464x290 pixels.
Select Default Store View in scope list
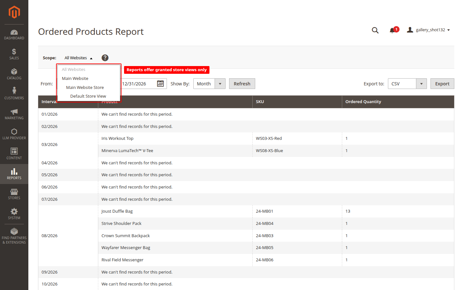click(89, 96)
